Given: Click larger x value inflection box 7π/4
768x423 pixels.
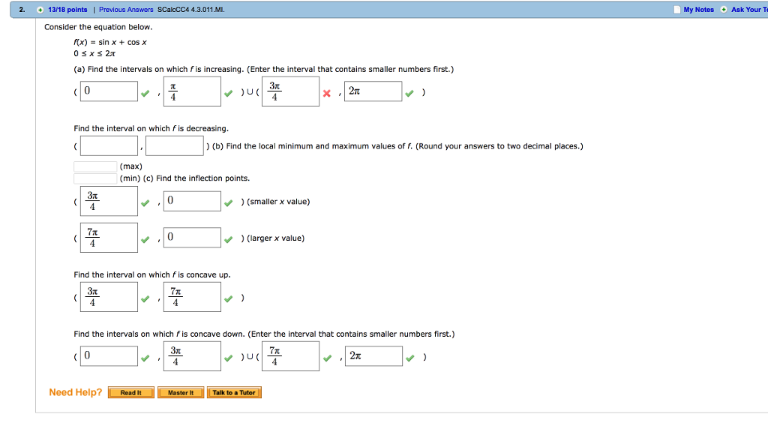Looking at the screenshot, I should (109, 238).
